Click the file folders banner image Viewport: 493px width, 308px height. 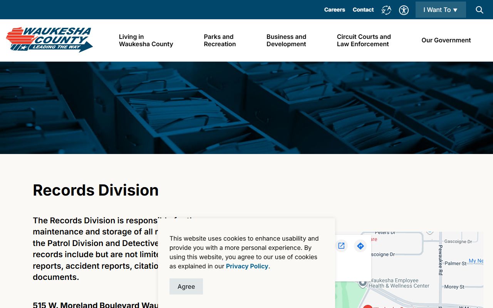(246, 108)
